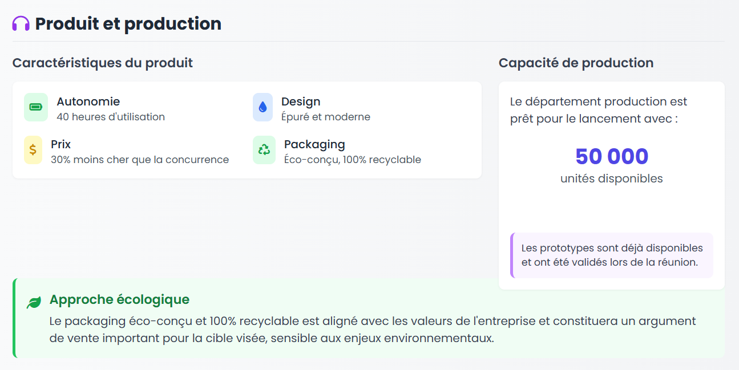Viewport: 739px width, 370px height.
Task: Select the Packaging label
Action: click(314, 144)
